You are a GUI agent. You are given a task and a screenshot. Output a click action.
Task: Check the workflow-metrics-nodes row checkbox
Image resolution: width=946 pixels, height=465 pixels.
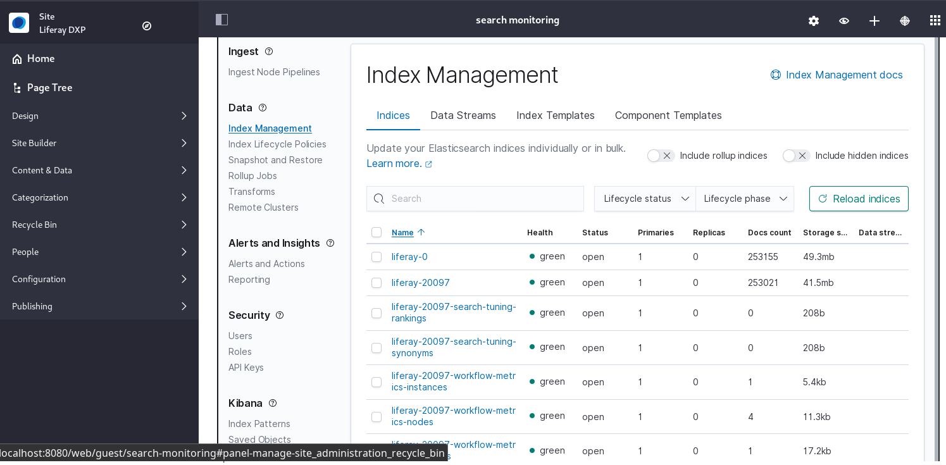[x=377, y=417]
